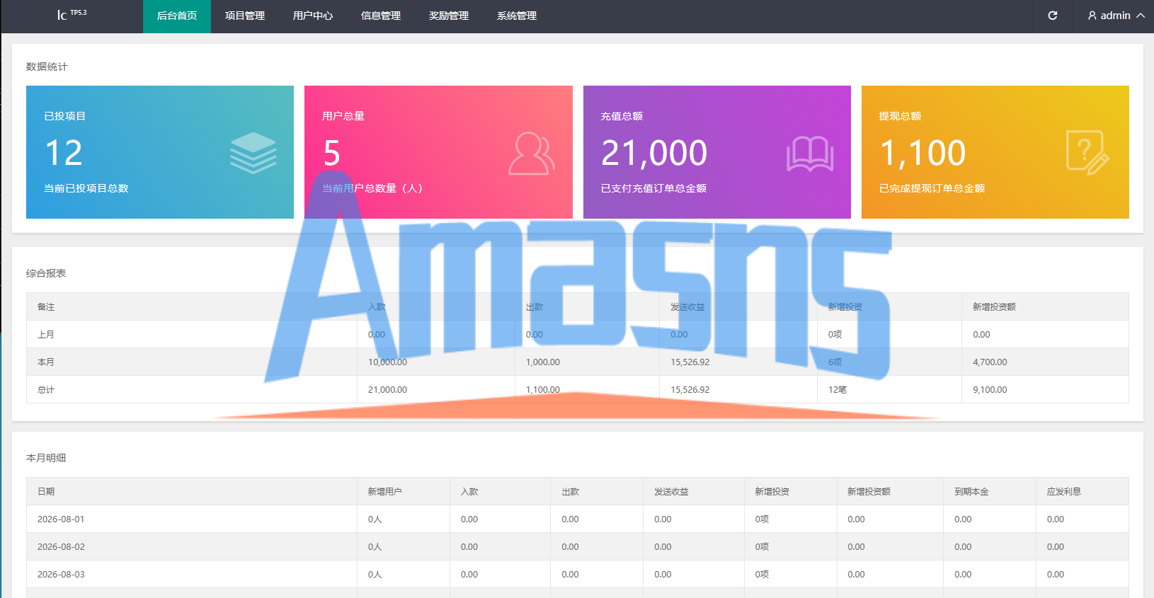
Task: Click the 已完成提现订单总金额 caption
Action: click(932, 188)
